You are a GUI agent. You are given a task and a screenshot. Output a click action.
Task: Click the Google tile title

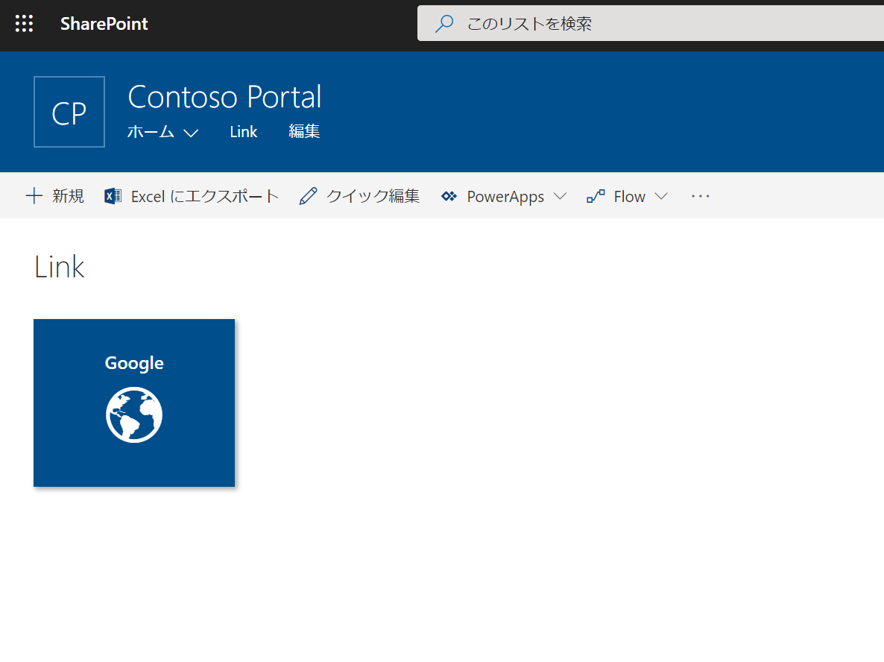pos(134,363)
